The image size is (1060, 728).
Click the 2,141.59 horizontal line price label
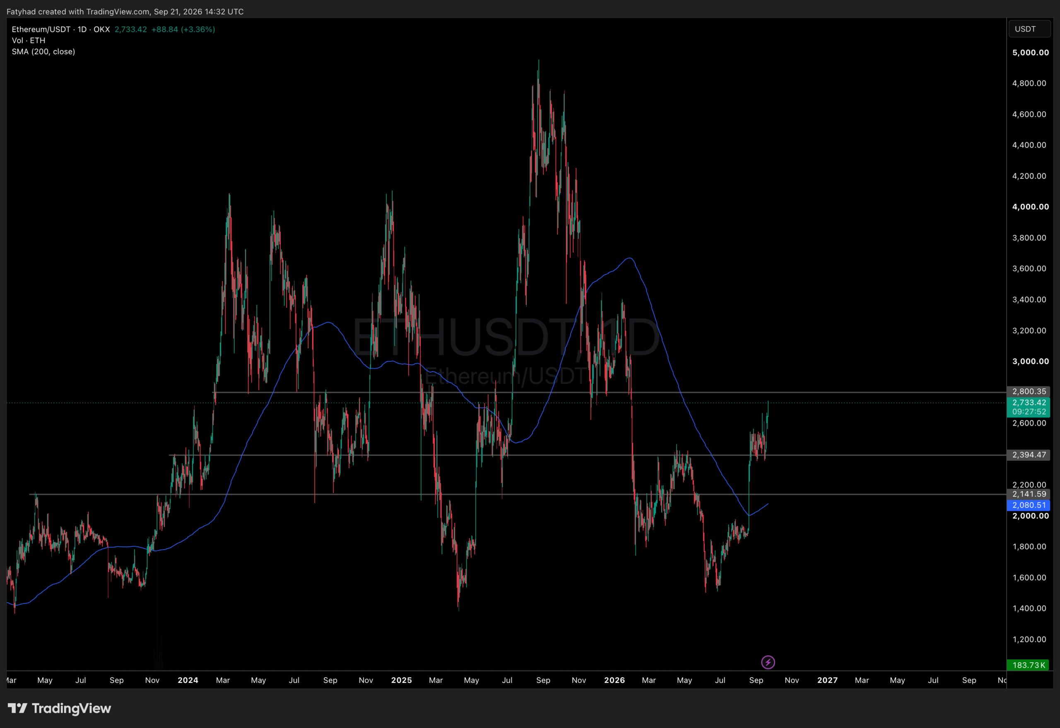1029,494
